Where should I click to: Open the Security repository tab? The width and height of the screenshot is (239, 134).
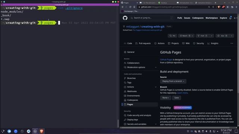coord(198,43)
